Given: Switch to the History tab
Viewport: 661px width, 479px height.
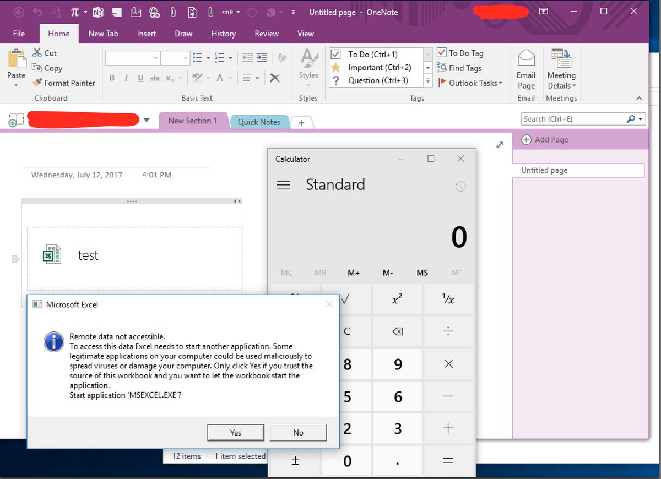Looking at the screenshot, I should [x=223, y=34].
